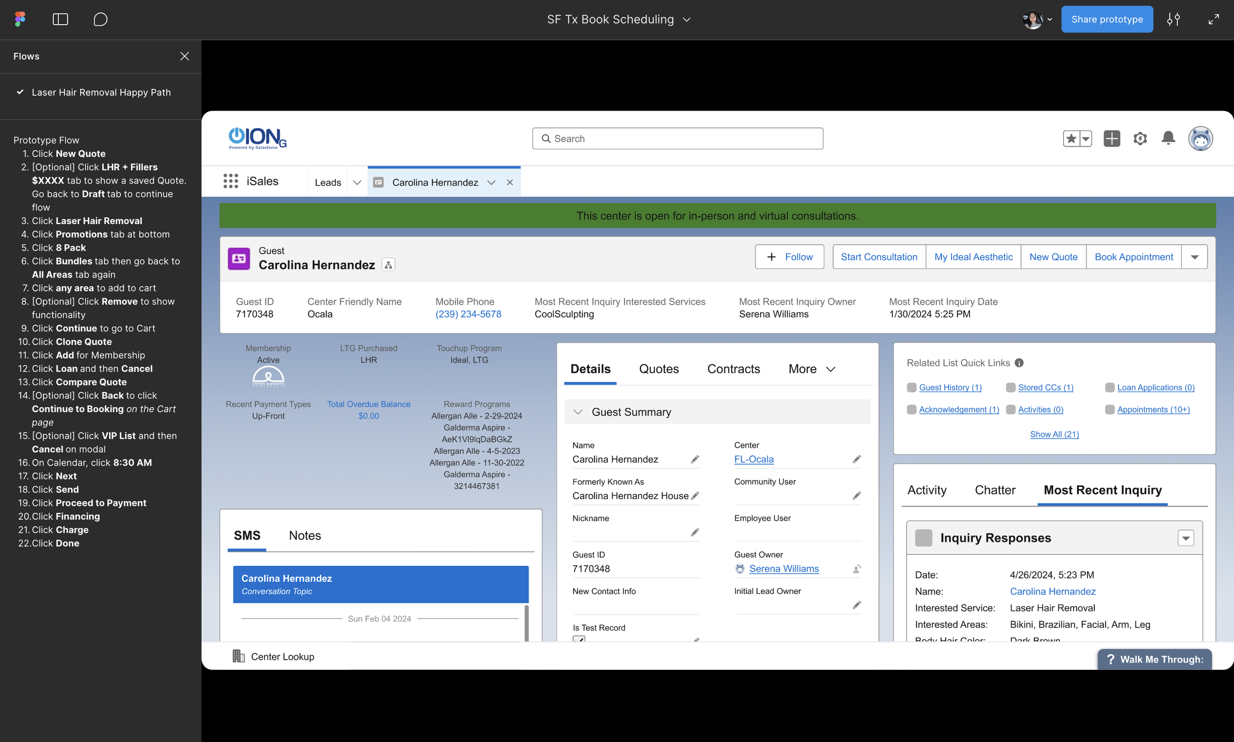Select Laser Hair Removal Happy Path flow
The height and width of the screenshot is (742, 1234).
pyautogui.click(x=101, y=92)
